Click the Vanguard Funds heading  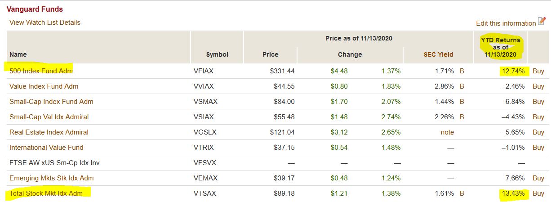(35, 9)
